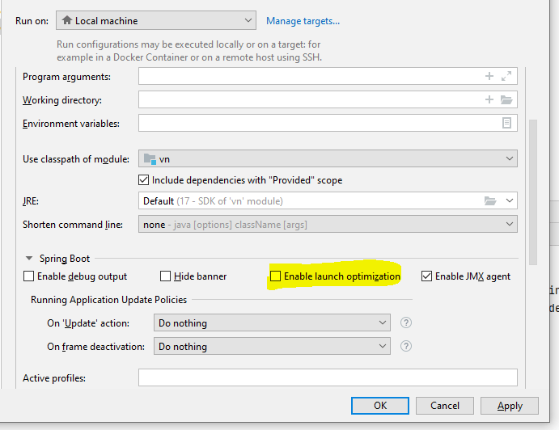Confirm with the OK button

tap(380, 406)
